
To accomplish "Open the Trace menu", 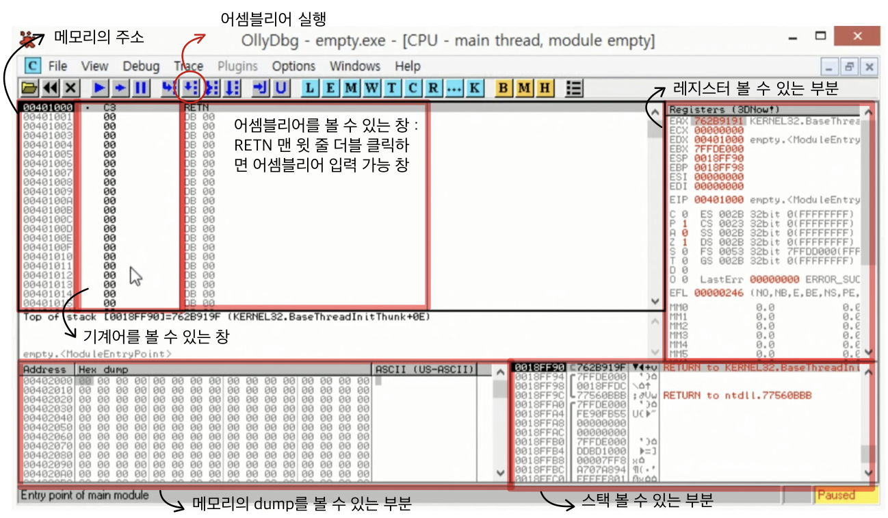I will 188,66.
